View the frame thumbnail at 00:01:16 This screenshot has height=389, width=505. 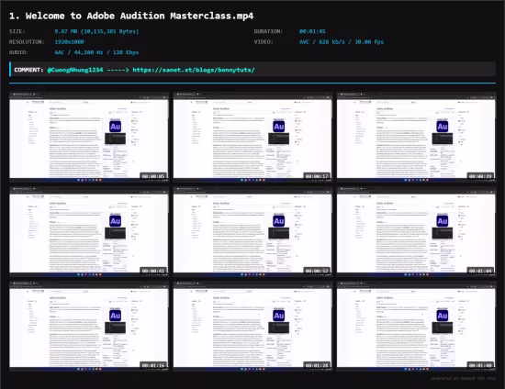(89, 327)
